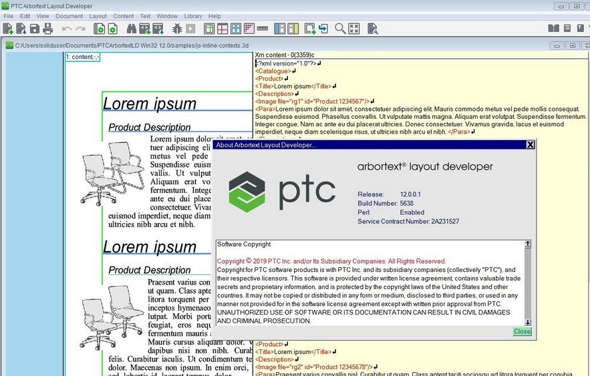Screen dimensions: 590x376
Task: Click the upper office chairs image
Action: click(x=112, y=174)
